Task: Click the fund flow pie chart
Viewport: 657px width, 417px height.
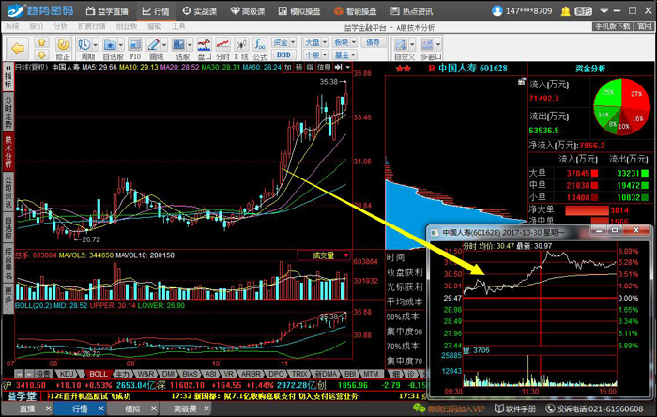Action: pos(621,103)
